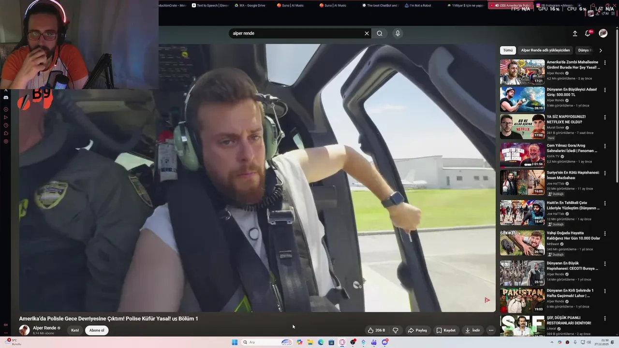Open the Alper Rende channel name link
This screenshot has height=348, width=619.
[44, 328]
